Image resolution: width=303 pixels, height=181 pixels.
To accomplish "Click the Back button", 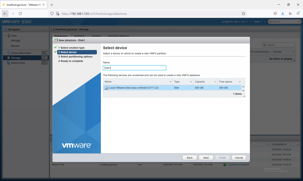I will 190,158.
